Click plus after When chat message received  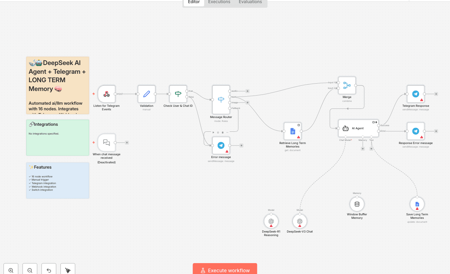tap(127, 143)
